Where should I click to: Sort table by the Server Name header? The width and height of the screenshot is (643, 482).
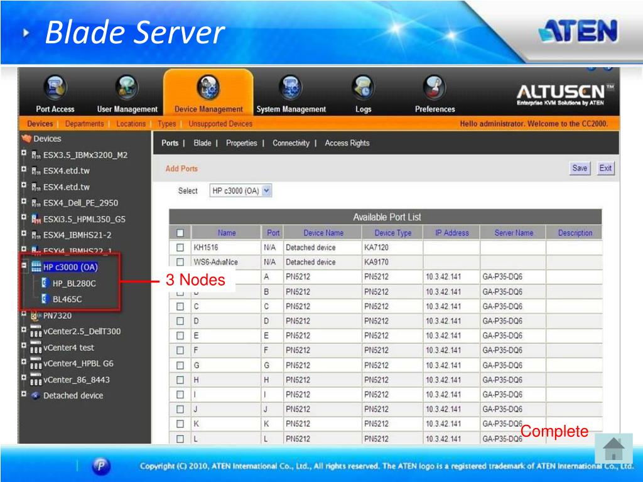click(x=514, y=233)
